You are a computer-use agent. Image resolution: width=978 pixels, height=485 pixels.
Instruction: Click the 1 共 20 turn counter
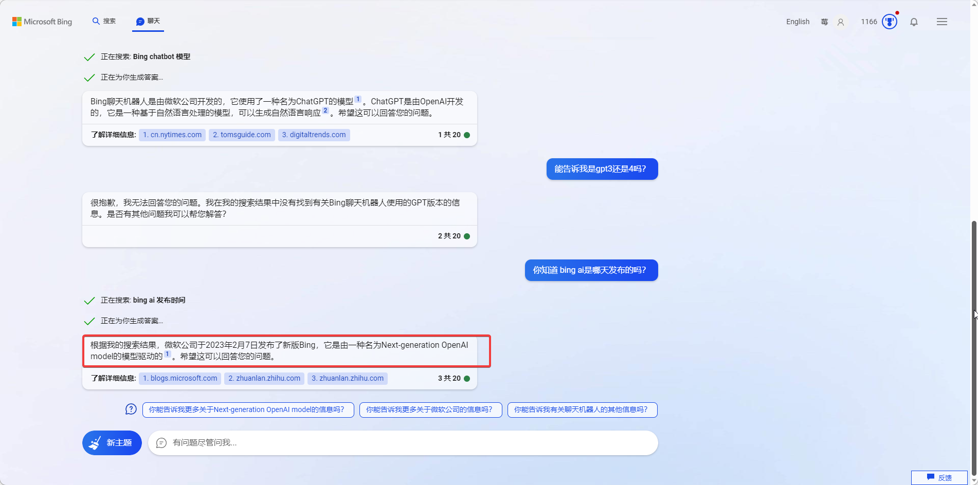click(449, 135)
